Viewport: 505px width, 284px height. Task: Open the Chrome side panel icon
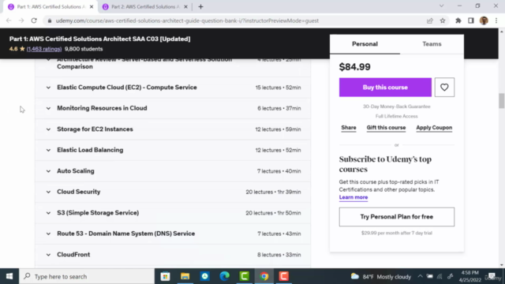pyautogui.click(x=471, y=21)
